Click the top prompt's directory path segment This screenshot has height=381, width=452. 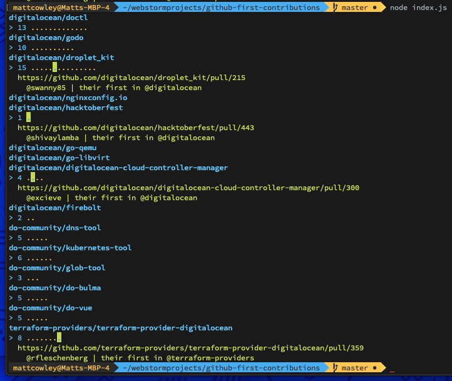point(221,8)
